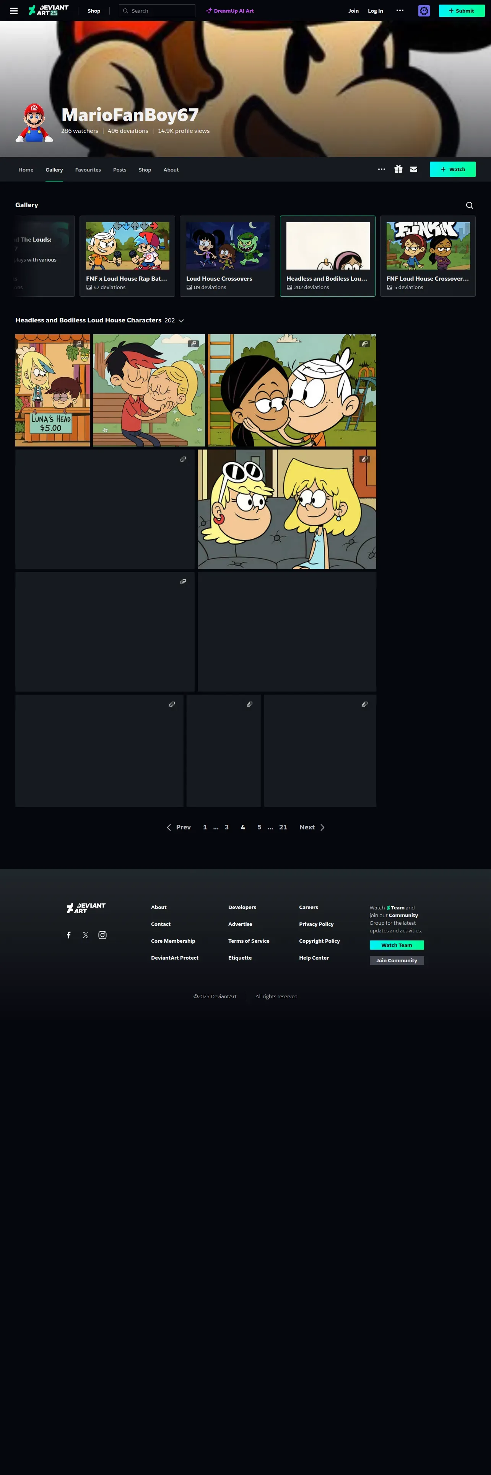Screen dimensions: 491x1475
Task: Click the Join link in header
Action: tap(353, 10)
